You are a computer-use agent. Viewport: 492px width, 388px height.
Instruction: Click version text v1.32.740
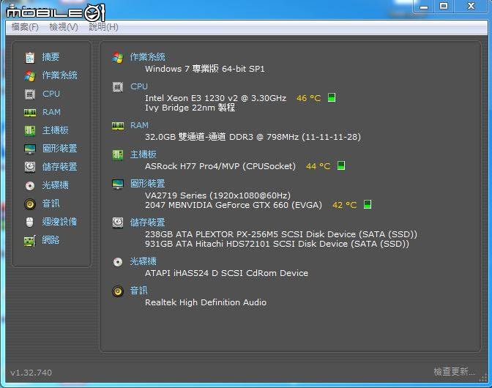(31, 373)
